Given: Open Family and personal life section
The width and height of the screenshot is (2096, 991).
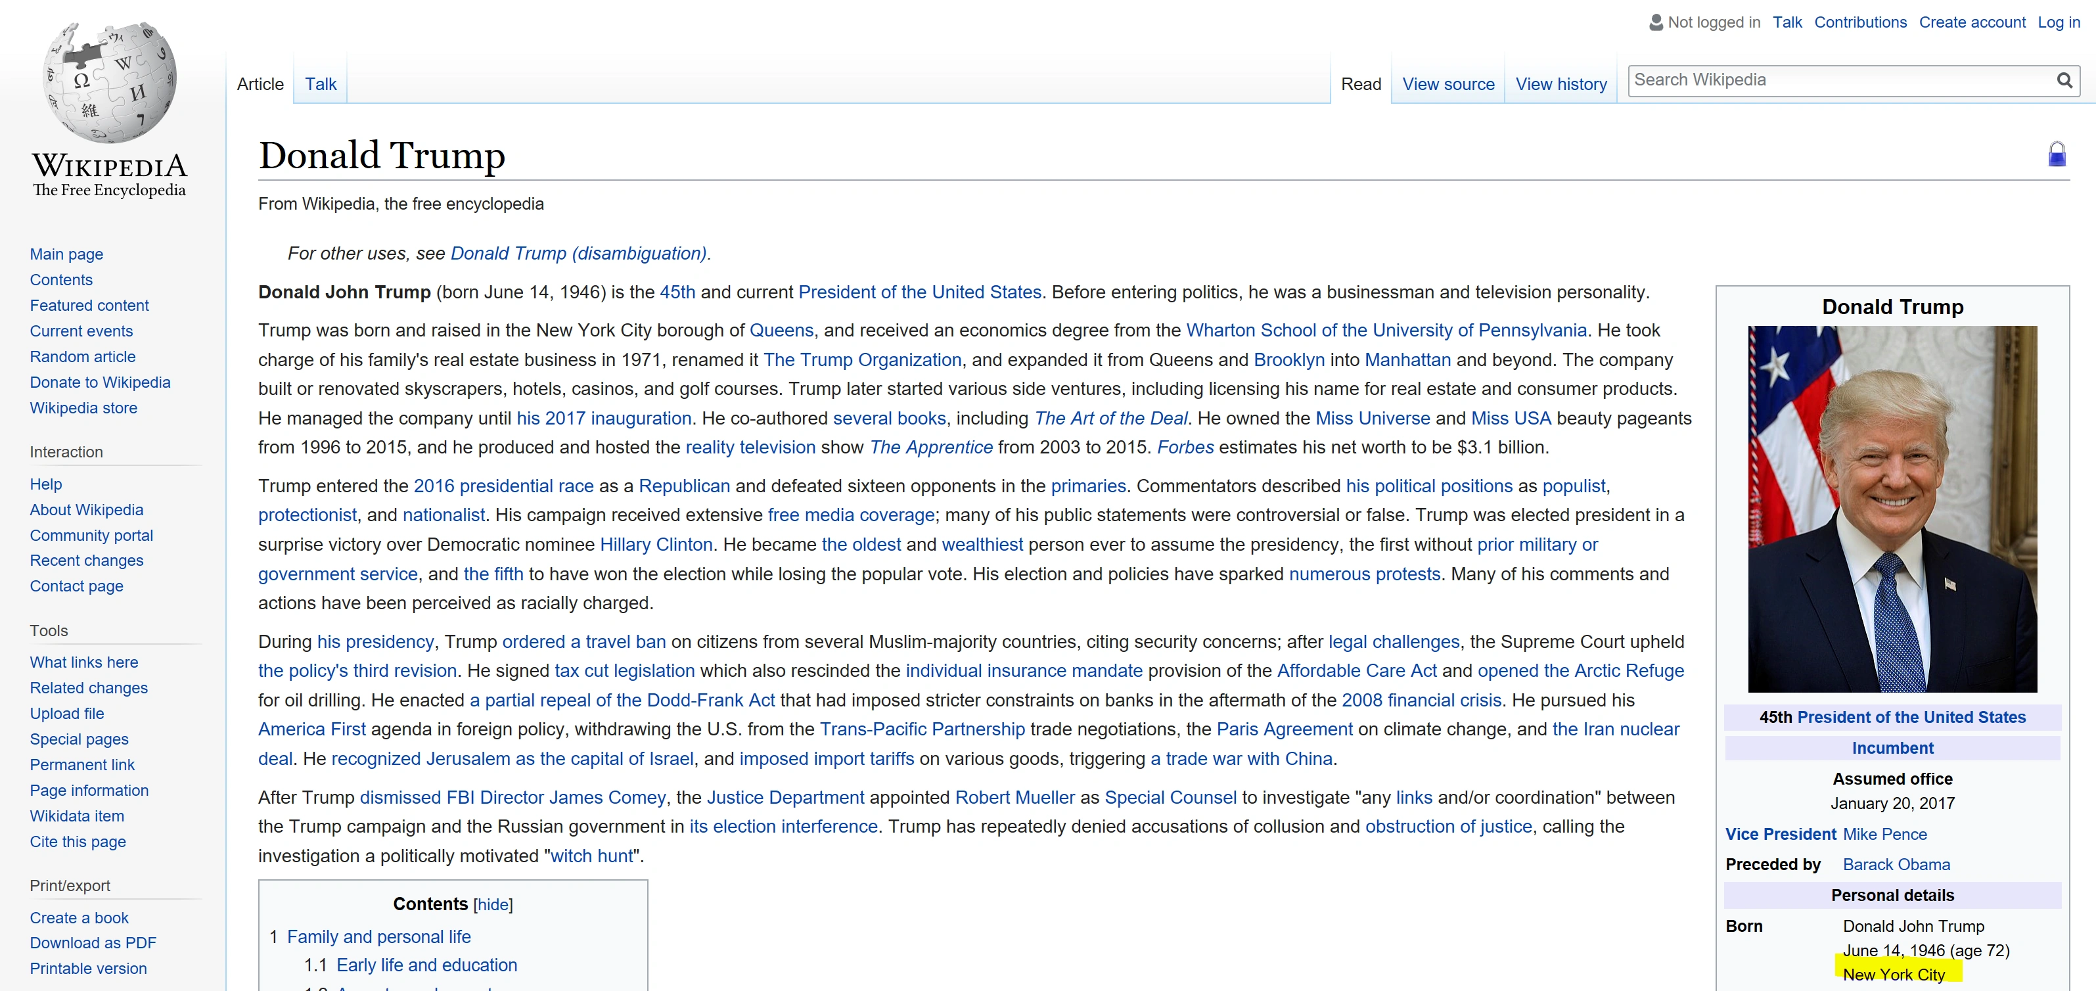Looking at the screenshot, I should point(378,936).
